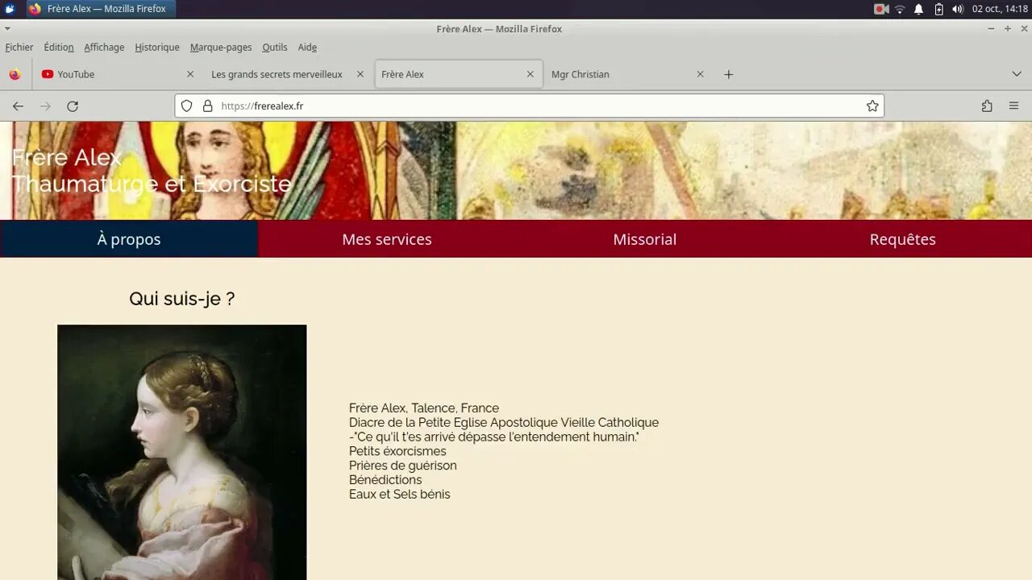
Task: Open the Marque-pages menu
Action: (x=221, y=48)
